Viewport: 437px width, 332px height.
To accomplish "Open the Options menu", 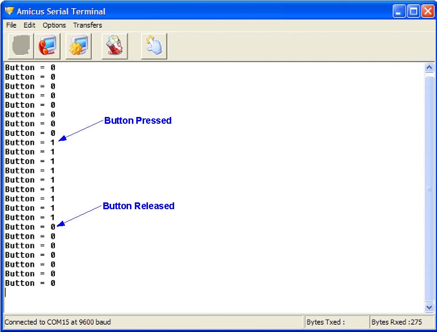I will click(54, 25).
